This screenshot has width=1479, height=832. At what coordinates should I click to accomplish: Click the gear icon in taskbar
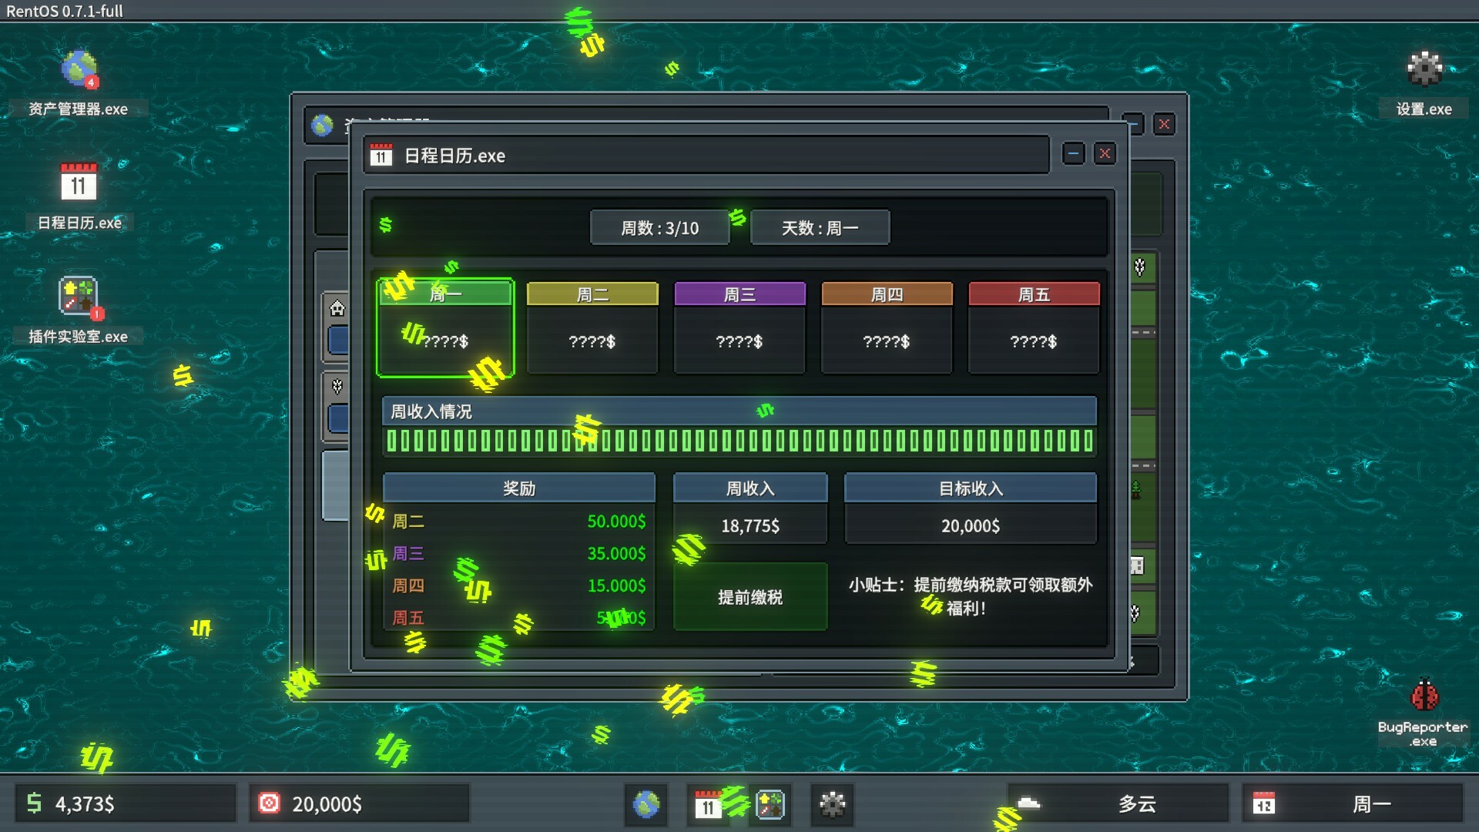point(832,804)
